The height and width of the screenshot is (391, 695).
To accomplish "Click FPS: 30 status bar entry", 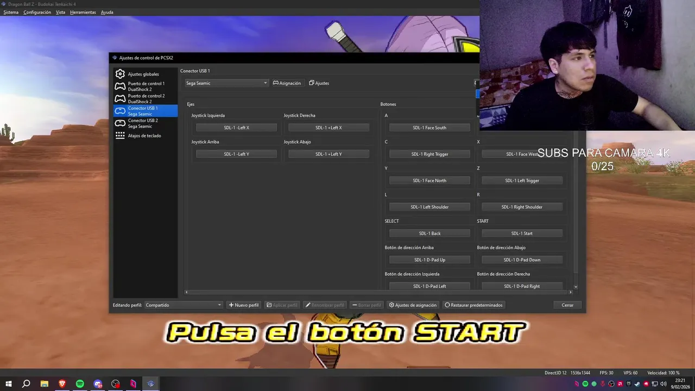I will [606, 373].
